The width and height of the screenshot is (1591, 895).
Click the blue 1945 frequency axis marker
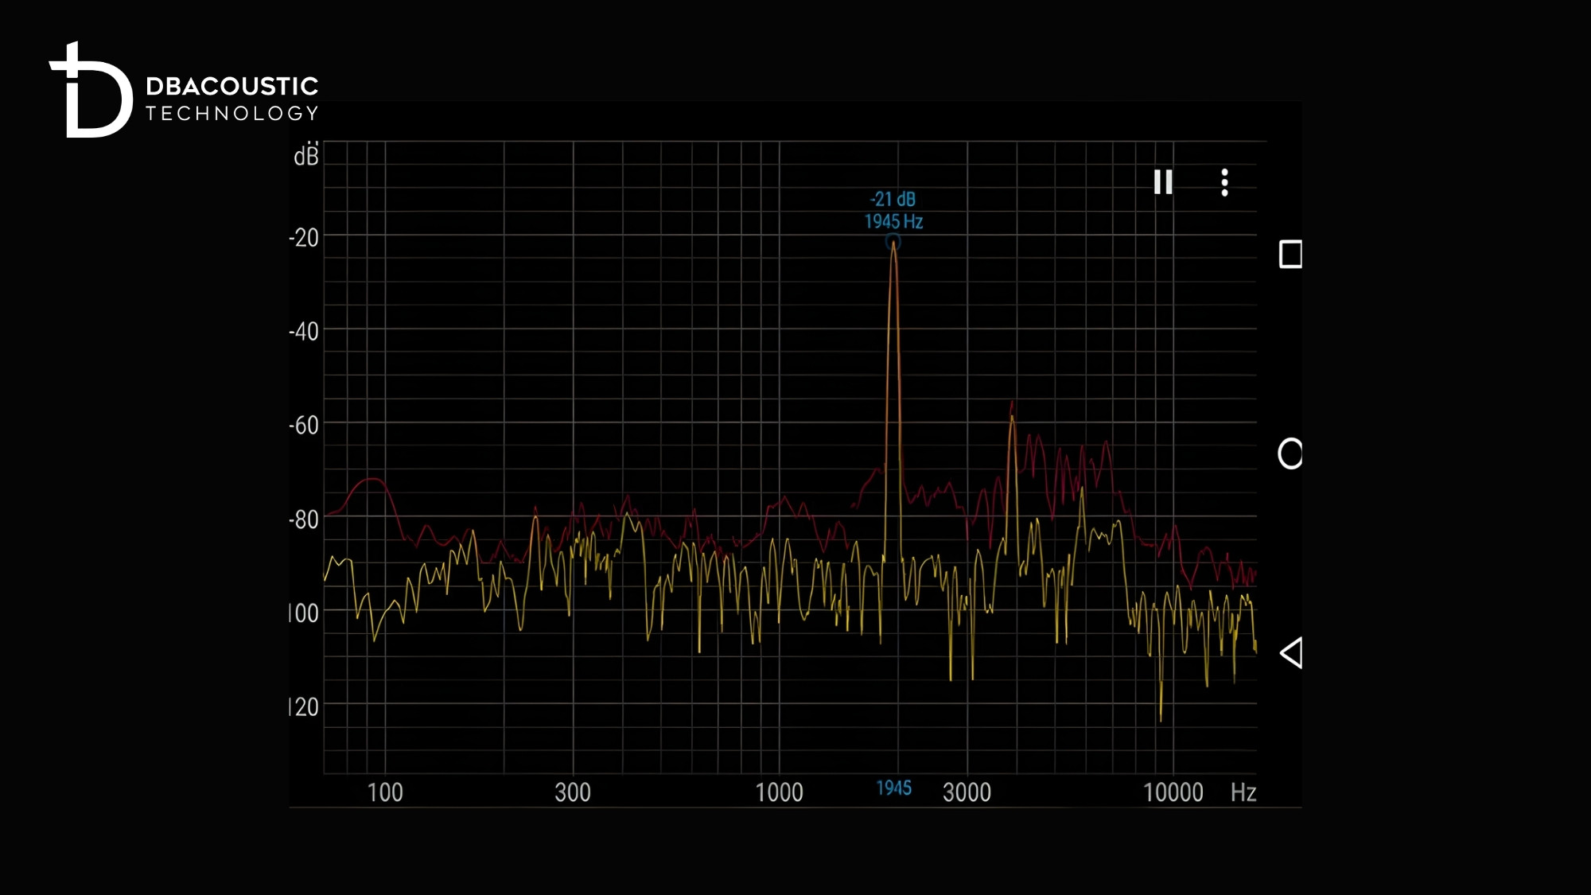893,788
